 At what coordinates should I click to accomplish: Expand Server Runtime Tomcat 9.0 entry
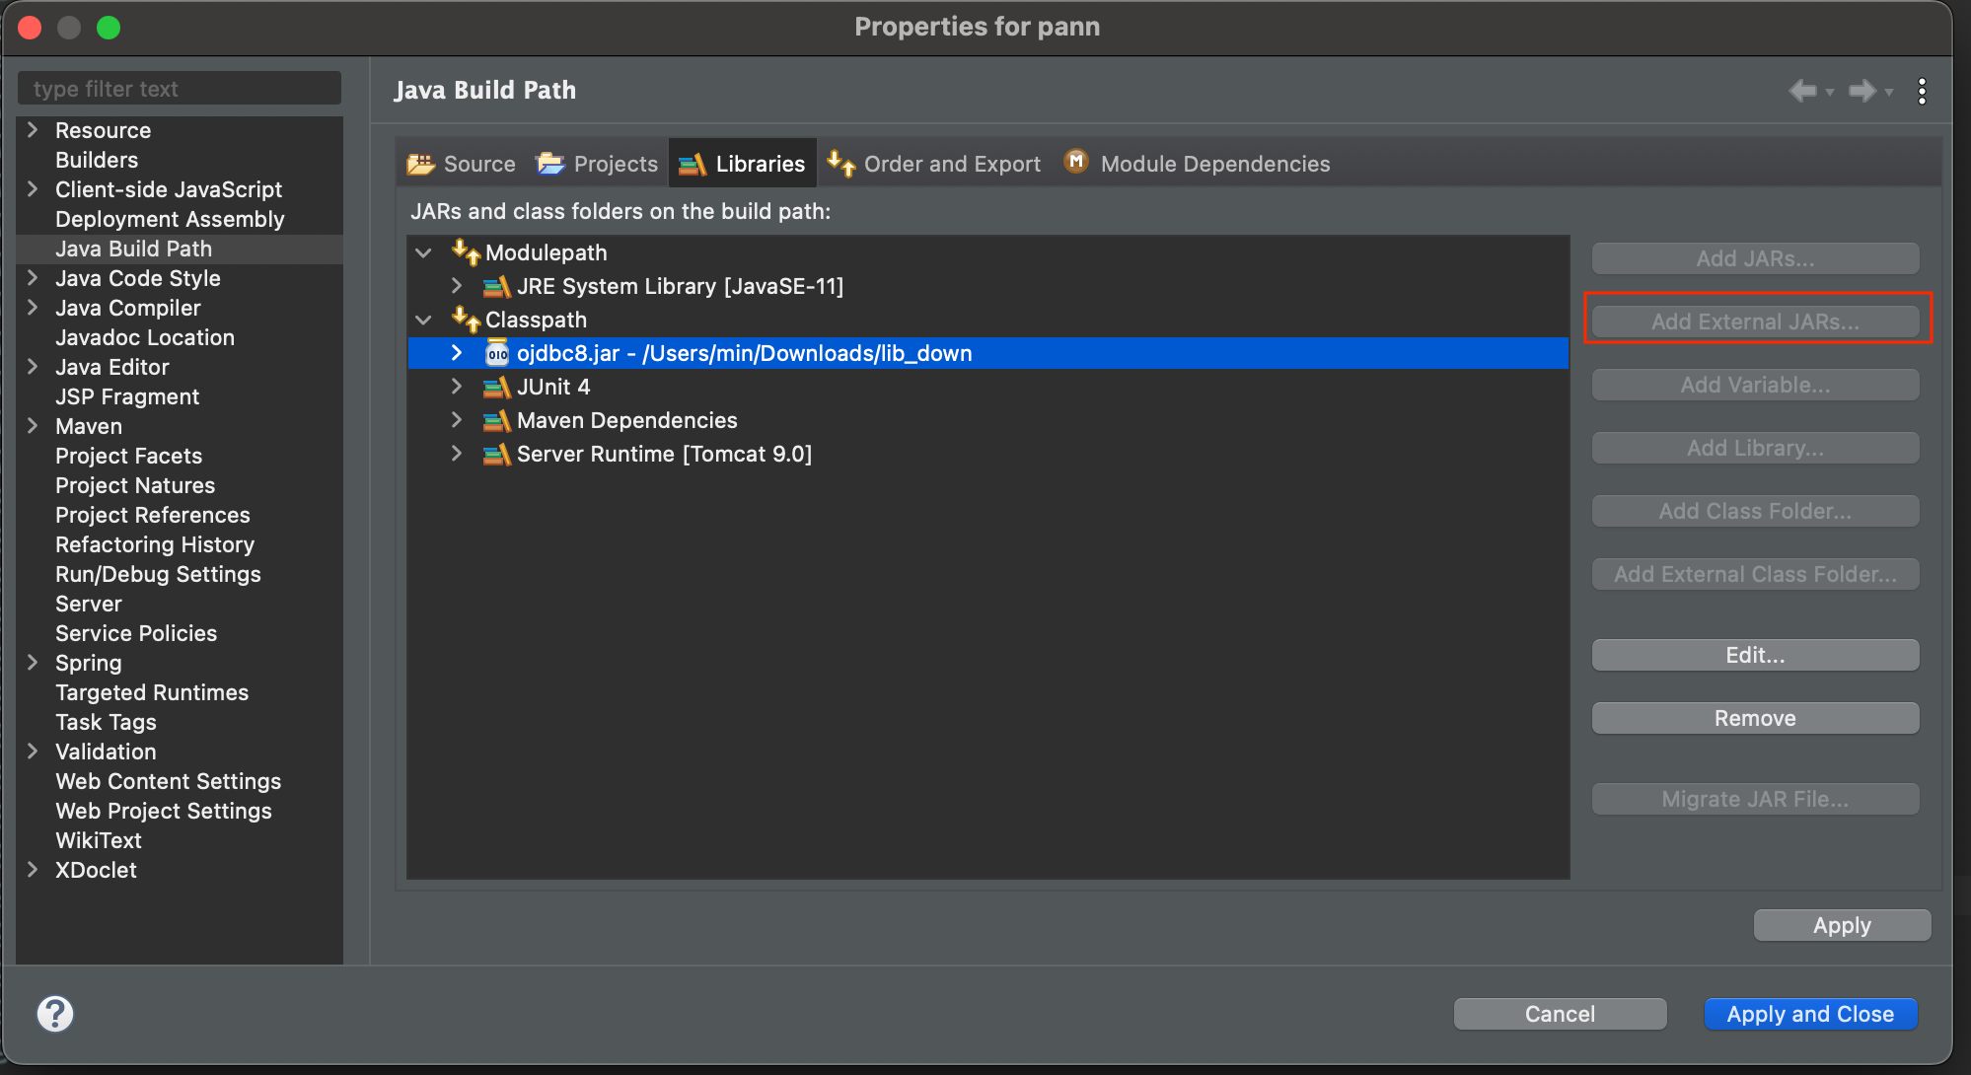point(456,454)
